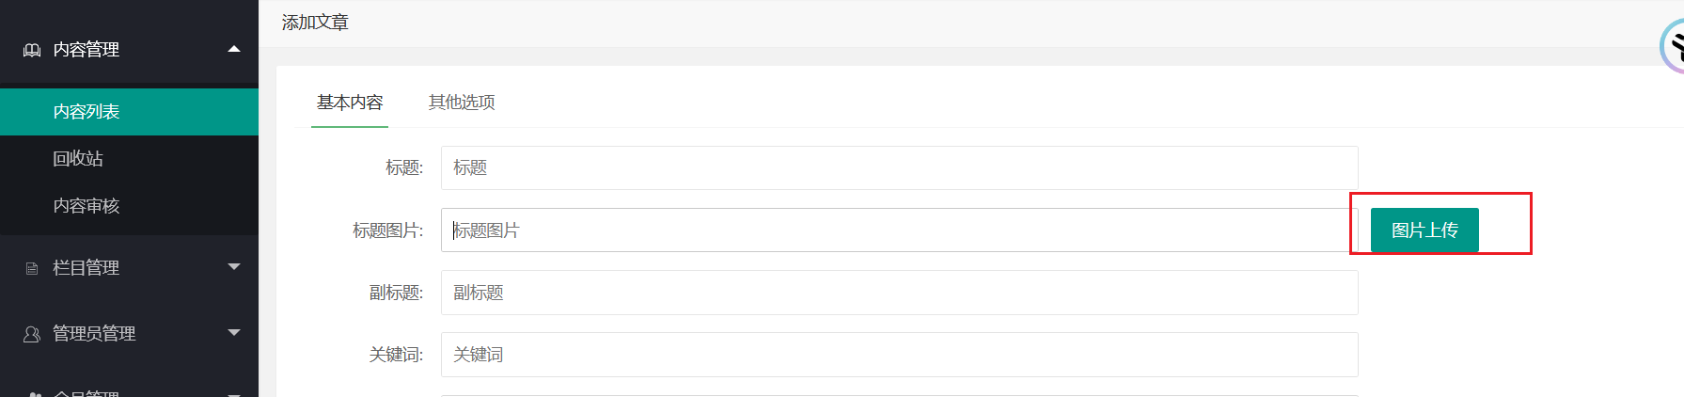Expand the 管理员管理 dropdown arrow

click(x=234, y=332)
